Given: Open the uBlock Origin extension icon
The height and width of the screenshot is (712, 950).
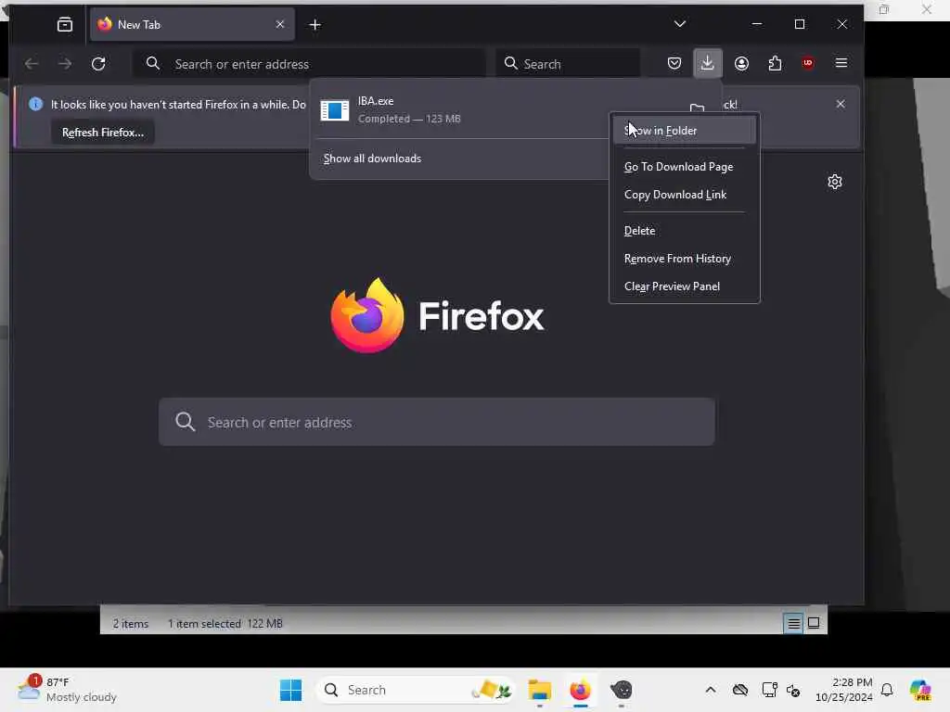Looking at the screenshot, I should tap(808, 64).
